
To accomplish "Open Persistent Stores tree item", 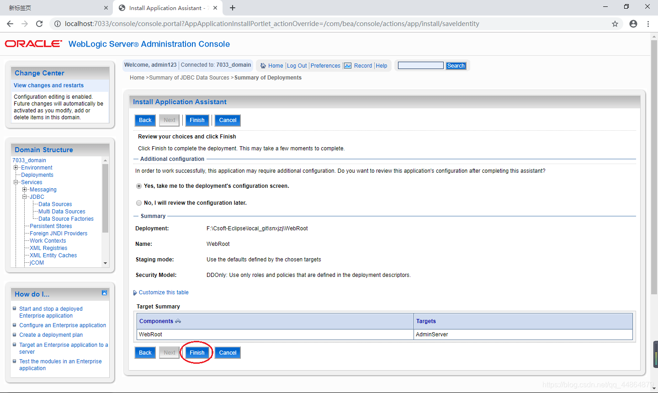I will pos(51,226).
